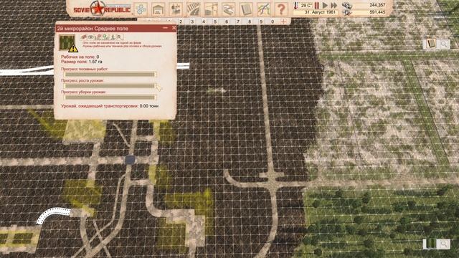Click the ruble currency icon
459x258 pixels.
346,12
